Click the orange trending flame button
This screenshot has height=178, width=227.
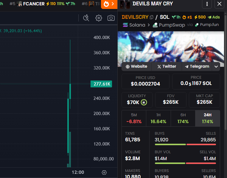(x=109, y=4)
